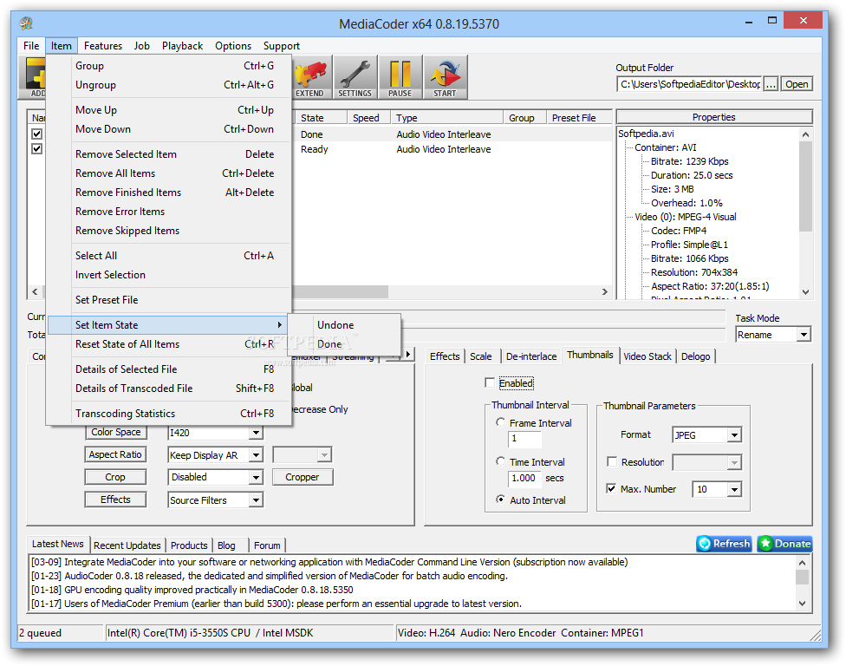This screenshot has width=846, height=666.
Task: Switch to the Effects tab
Action: pyautogui.click(x=445, y=356)
